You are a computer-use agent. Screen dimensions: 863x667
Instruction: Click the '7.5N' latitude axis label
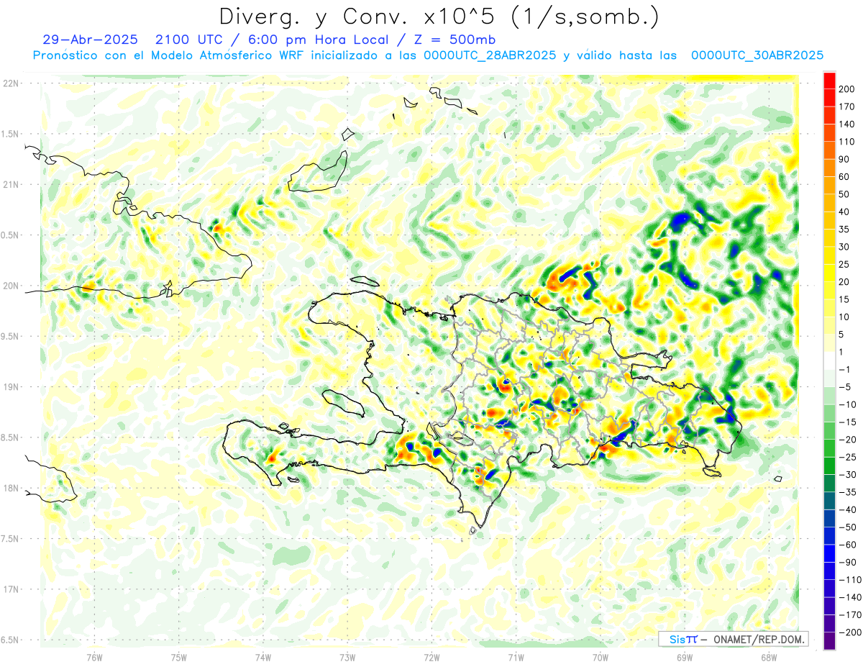[10, 539]
